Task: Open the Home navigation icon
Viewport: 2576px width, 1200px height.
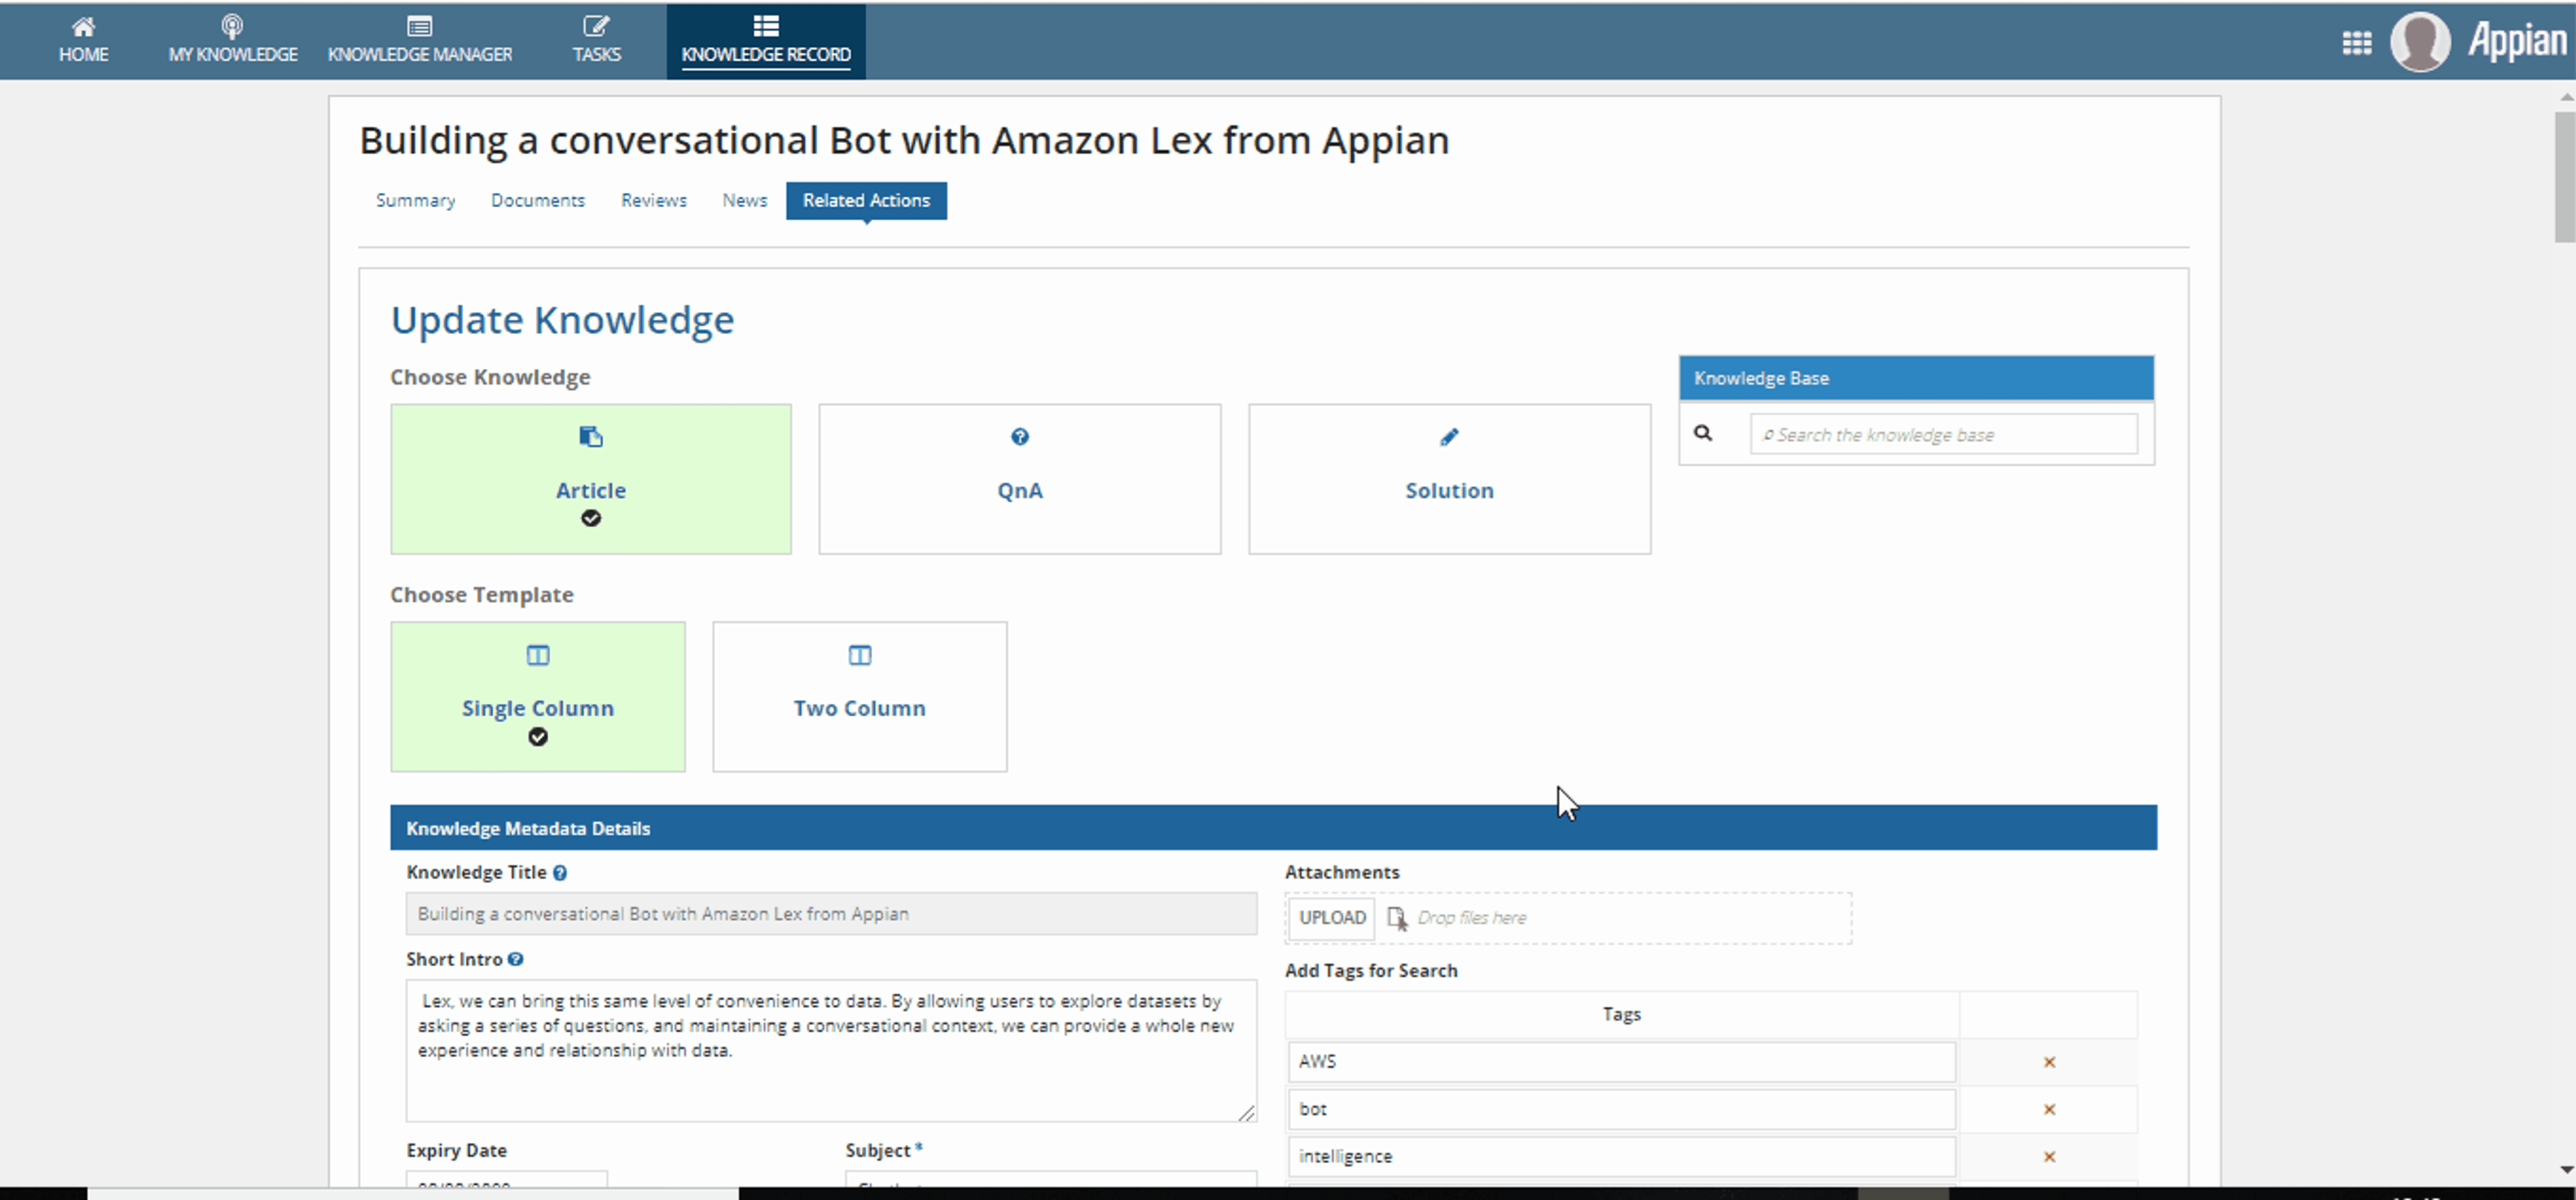Action: point(83,26)
